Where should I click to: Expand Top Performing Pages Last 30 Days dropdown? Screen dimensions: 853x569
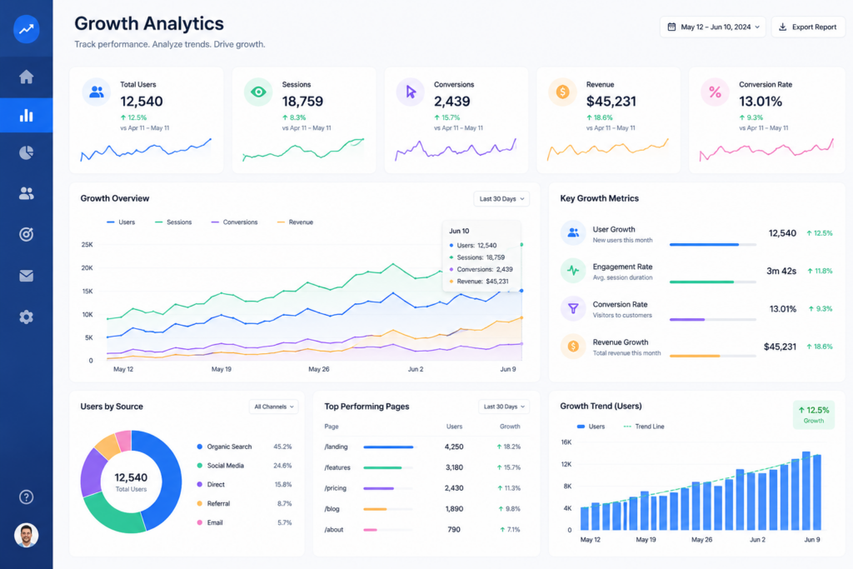[504, 407]
